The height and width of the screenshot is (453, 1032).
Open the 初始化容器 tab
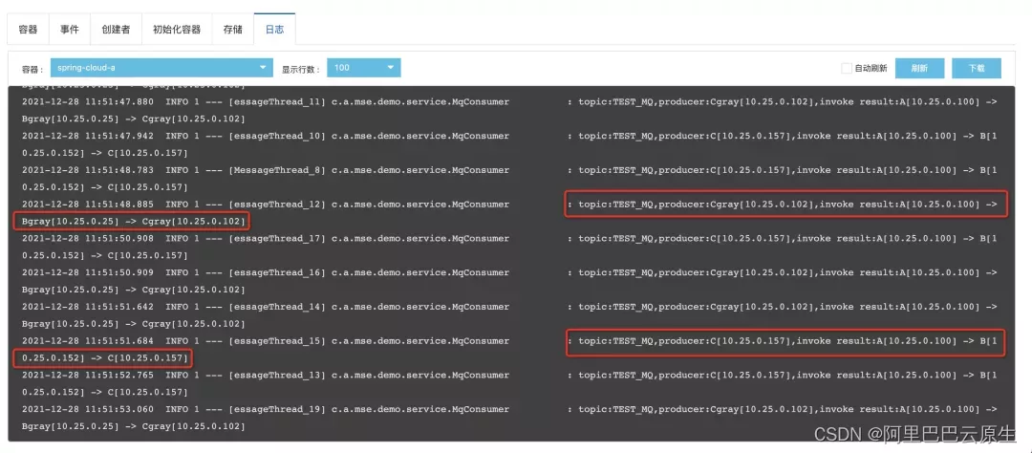[177, 29]
